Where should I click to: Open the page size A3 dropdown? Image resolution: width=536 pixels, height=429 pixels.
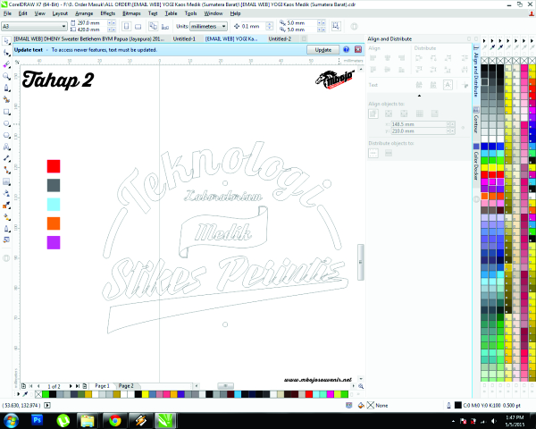click(x=63, y=26)
